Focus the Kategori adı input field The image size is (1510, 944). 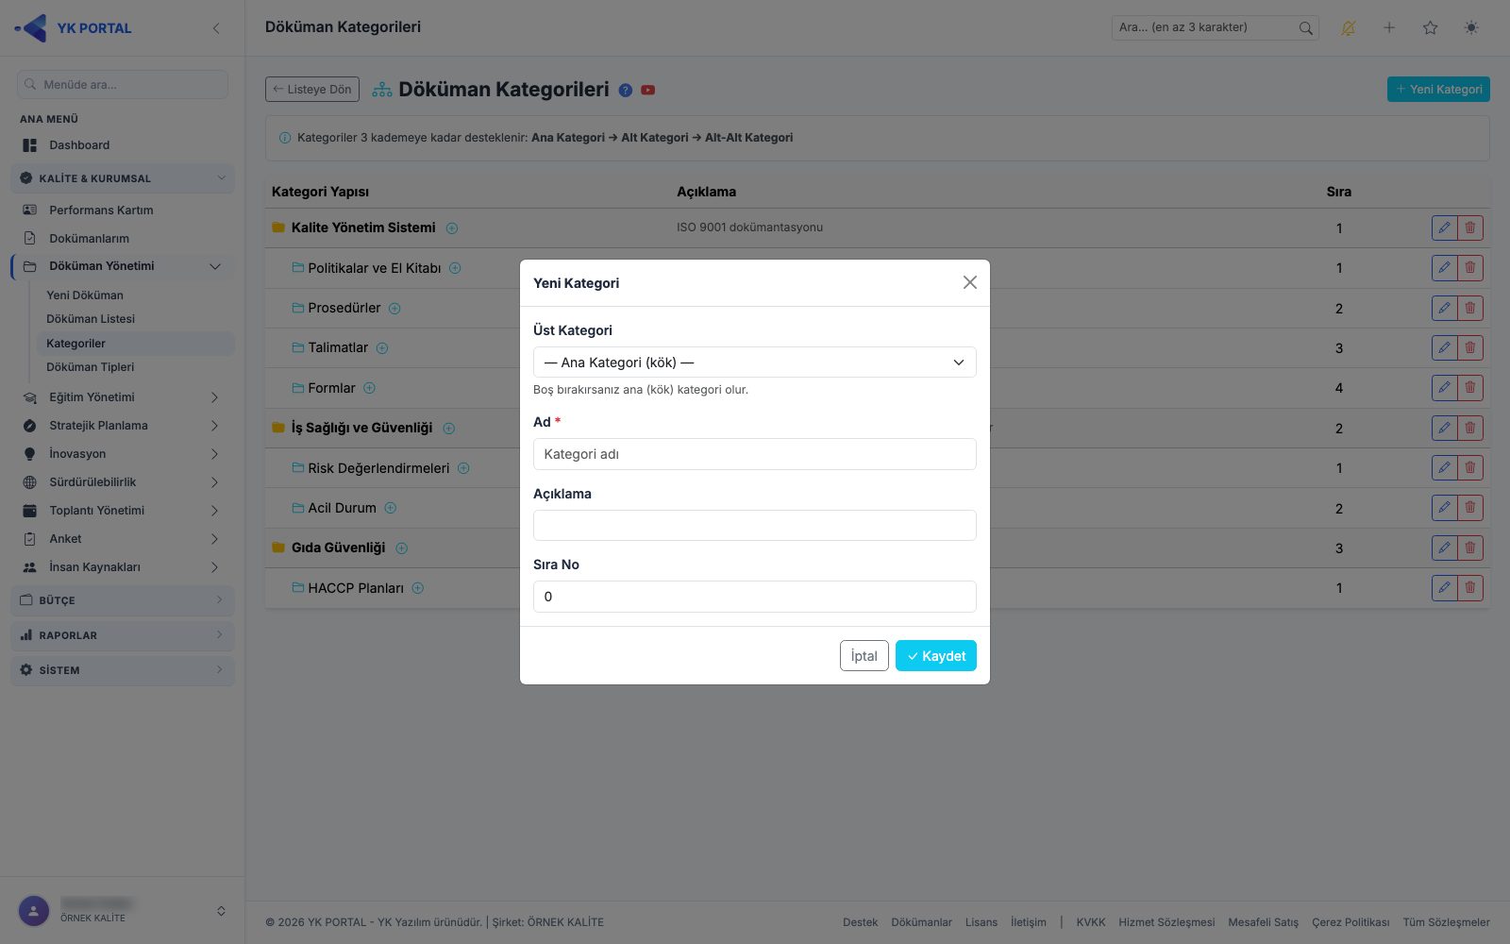(x=754, y=454)
